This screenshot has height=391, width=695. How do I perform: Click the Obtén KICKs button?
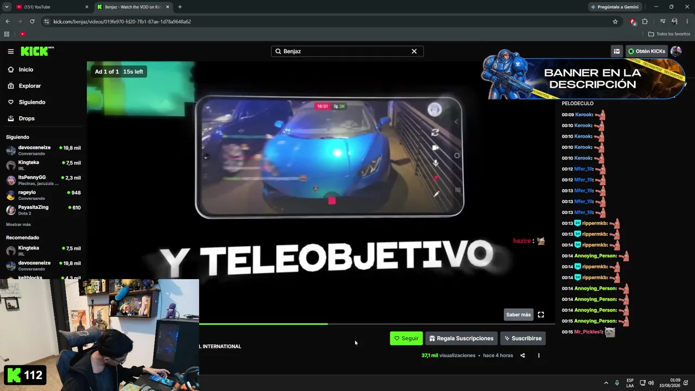[x=647, y=51]
